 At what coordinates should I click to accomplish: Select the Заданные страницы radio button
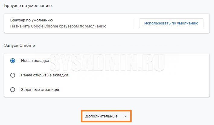[x=13, y=90]
